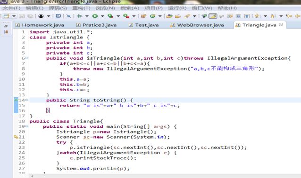Screen dimensions: 301x178
Task: Click the Search flashlight icon
Action: (x=187, y=16)
